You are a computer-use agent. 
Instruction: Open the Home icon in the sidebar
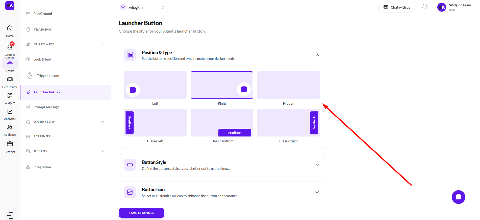tap(10, 28)
